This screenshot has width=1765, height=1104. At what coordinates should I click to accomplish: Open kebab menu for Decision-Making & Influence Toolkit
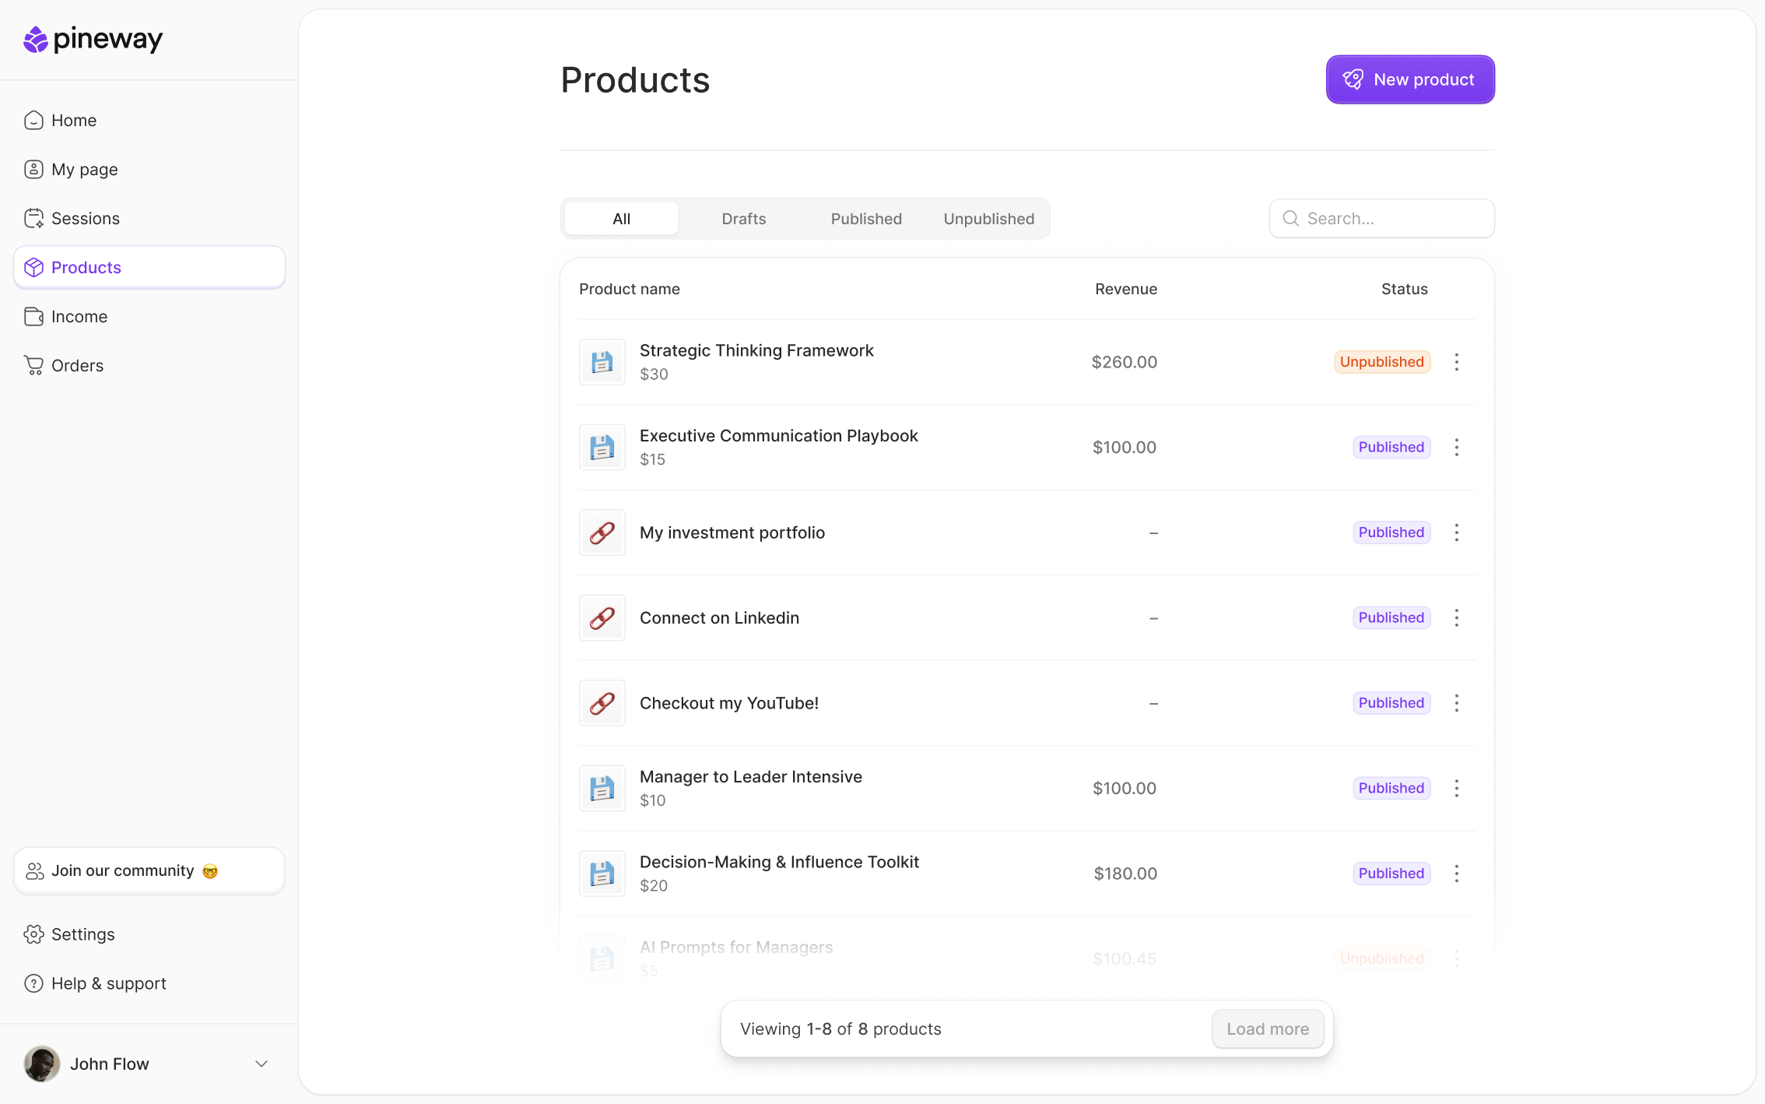pyautogui.click(x=1457, y=874)
